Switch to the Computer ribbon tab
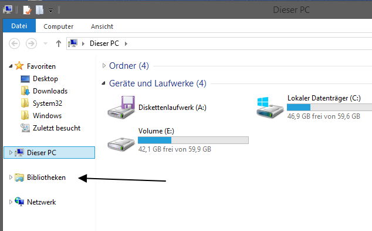Screen dimensions: 372x231 coord(58,26)
